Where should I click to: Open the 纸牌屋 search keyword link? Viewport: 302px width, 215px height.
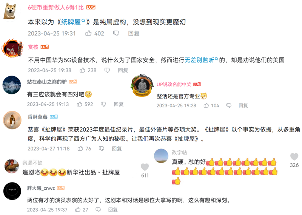pos(73,22)
